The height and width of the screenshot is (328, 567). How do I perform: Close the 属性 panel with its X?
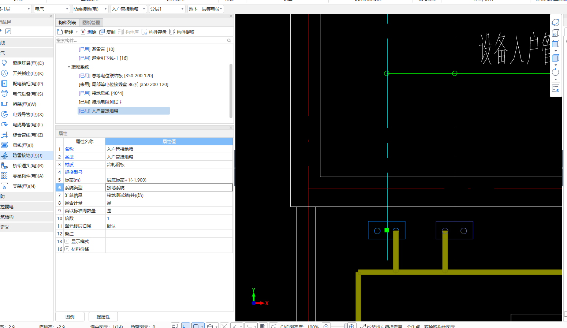pyautogui.click(x=231, y=127)
